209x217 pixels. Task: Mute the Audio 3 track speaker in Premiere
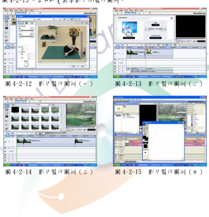point(116,159)
